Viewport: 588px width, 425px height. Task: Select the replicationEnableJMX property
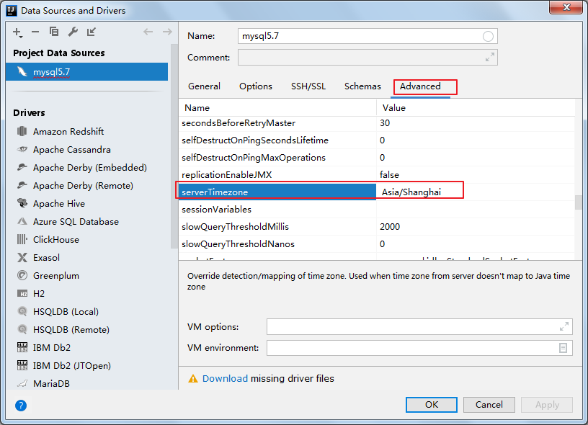click(x=376, y=174)
